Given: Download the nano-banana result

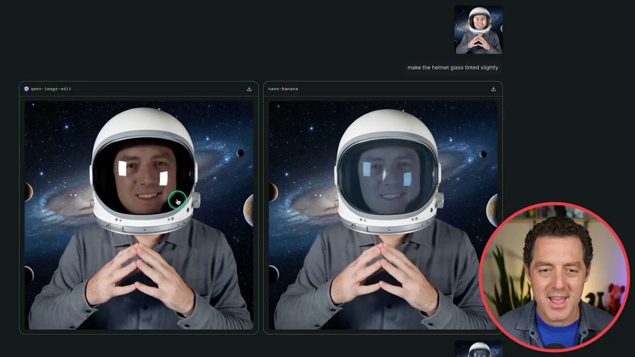Looking at the screenshot, I should (493, 89).
